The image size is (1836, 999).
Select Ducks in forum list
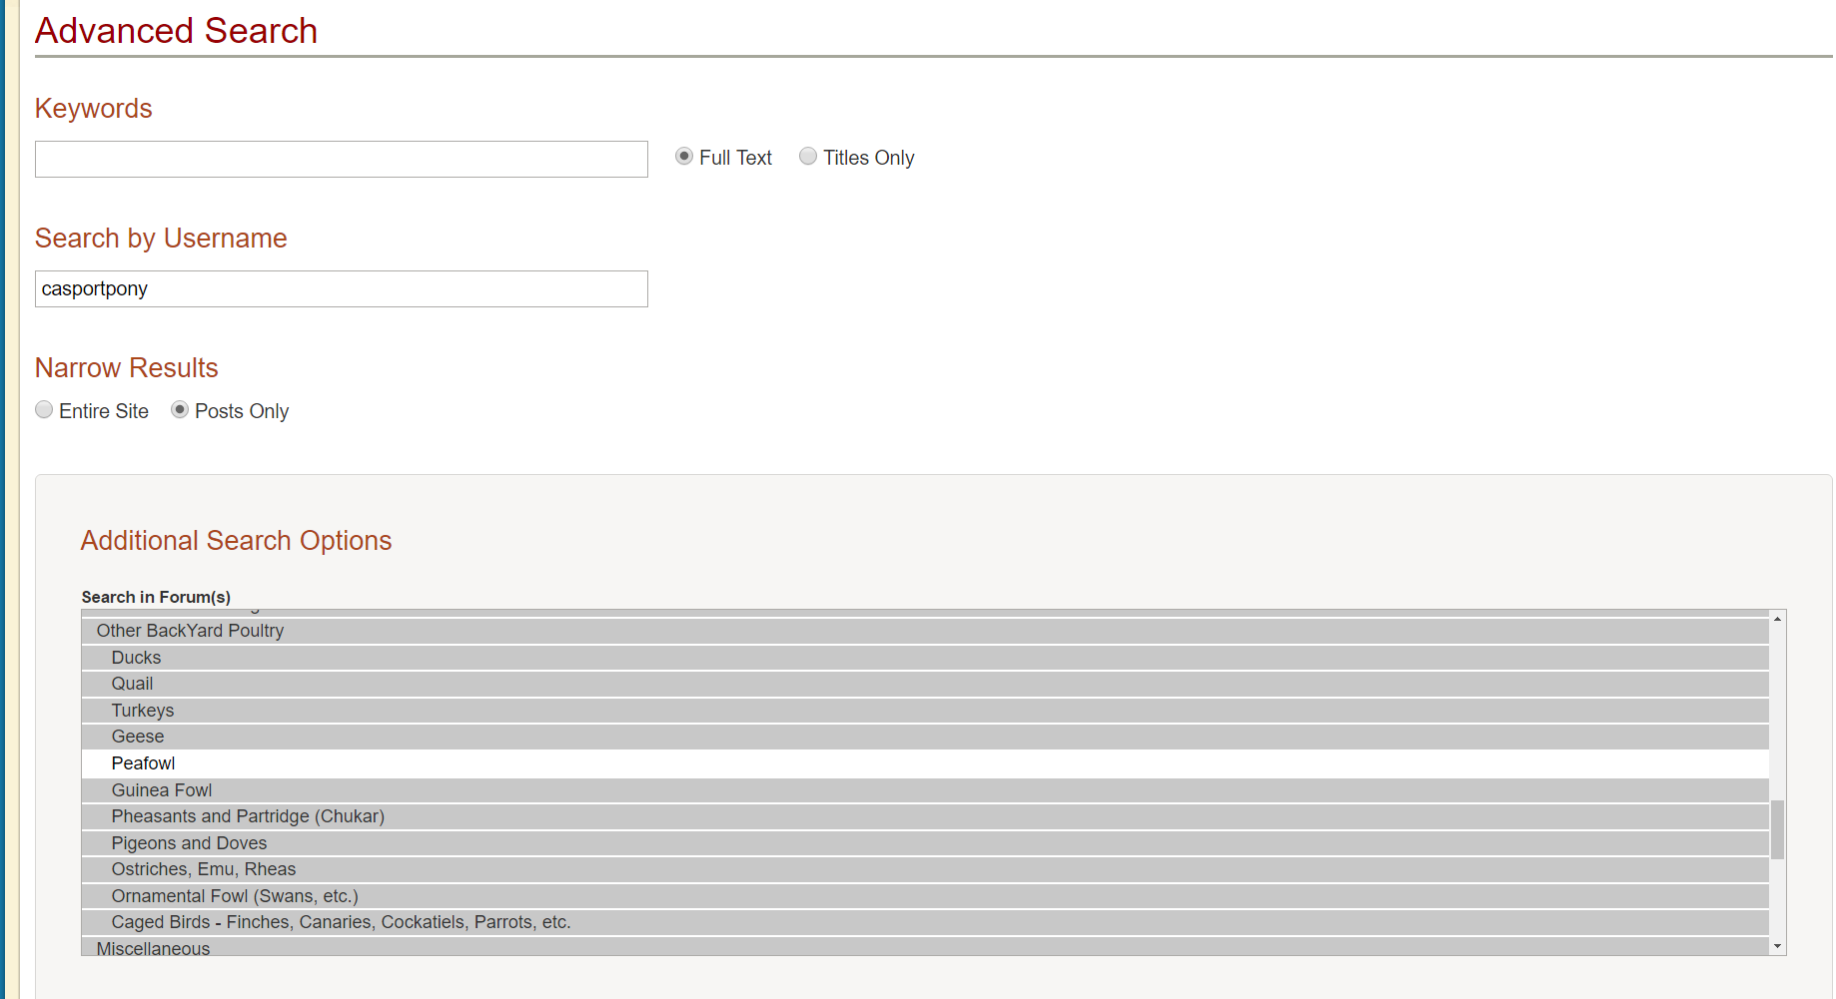136,658
